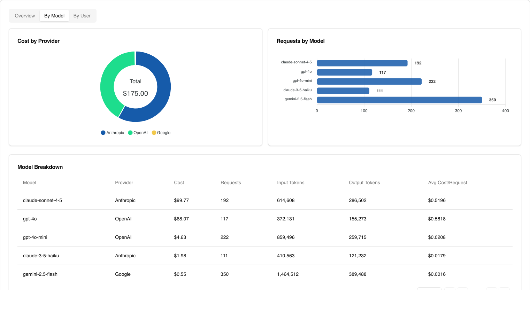Select the By Model tab
This screenshot has width=530, height=320.
(x=54, y=16)
